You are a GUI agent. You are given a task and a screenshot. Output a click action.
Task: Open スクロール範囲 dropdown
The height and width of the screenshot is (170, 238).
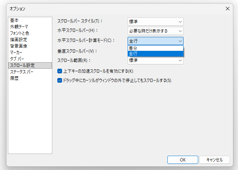(x=156, y=60)
